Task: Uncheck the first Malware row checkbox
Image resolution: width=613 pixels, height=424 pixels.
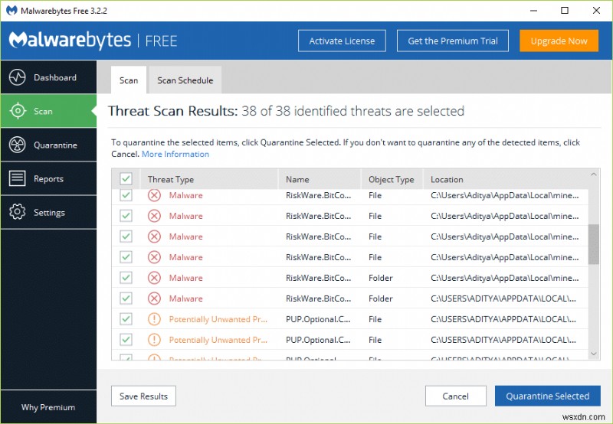Action: 126,195
